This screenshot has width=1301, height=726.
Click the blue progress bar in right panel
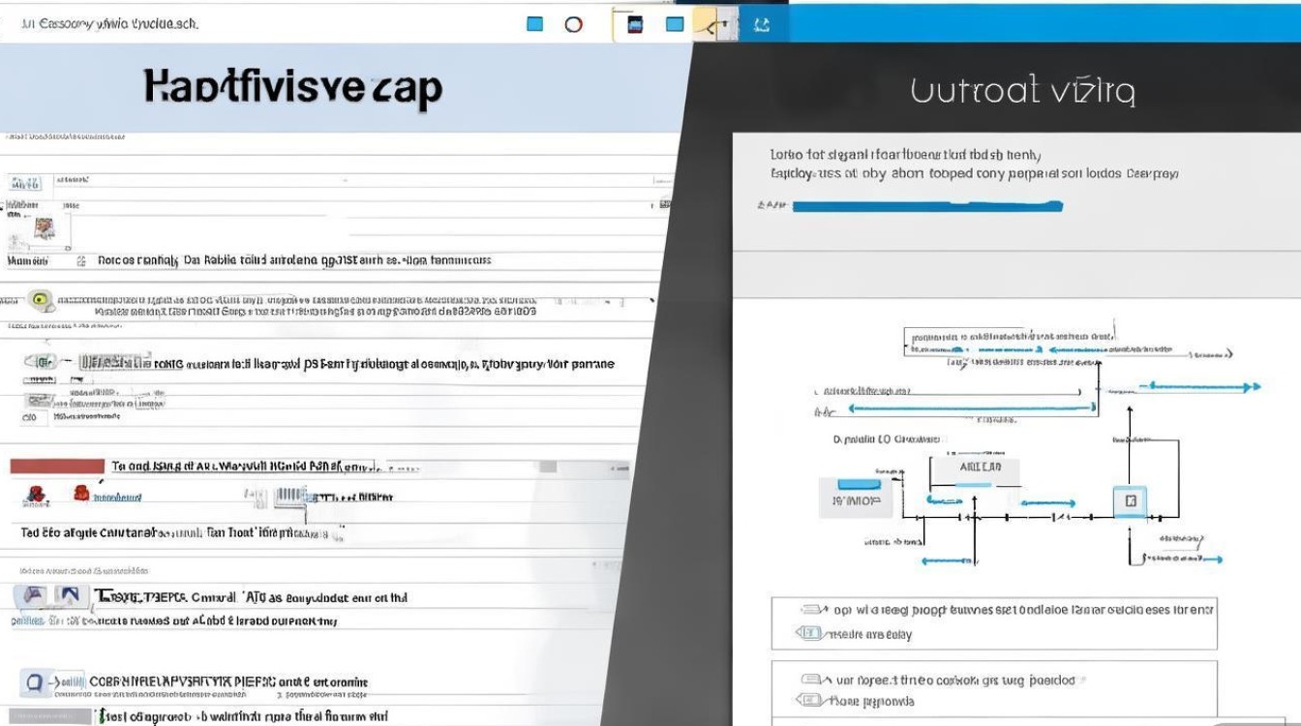point(926,206)
